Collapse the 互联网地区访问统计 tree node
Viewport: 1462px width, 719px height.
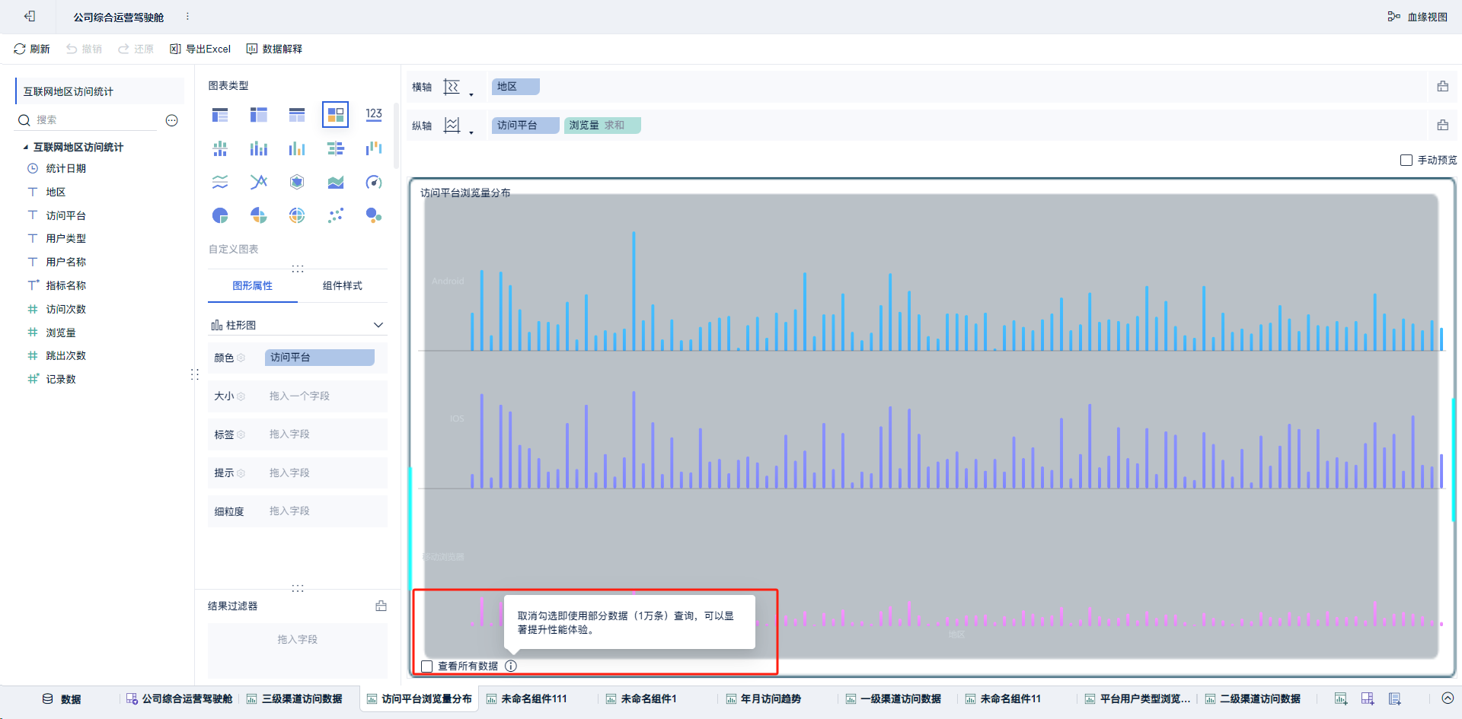[x=25, y=147]
